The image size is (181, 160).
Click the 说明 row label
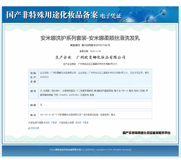(33, 105)
